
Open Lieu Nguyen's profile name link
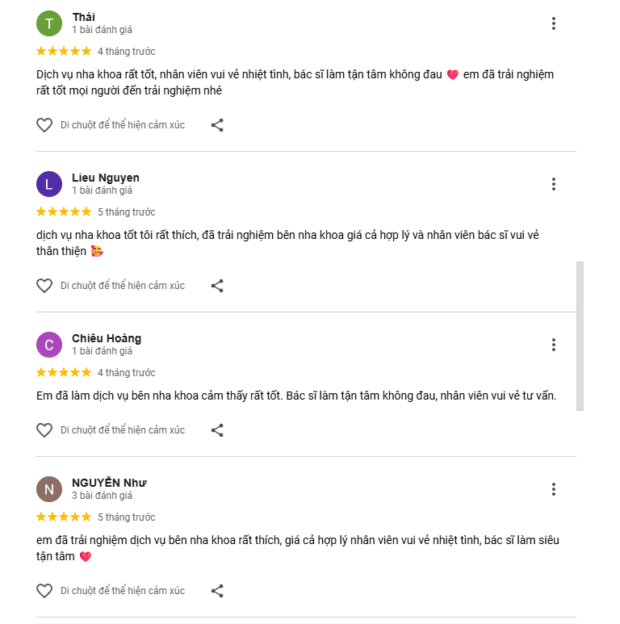(106, 178)
